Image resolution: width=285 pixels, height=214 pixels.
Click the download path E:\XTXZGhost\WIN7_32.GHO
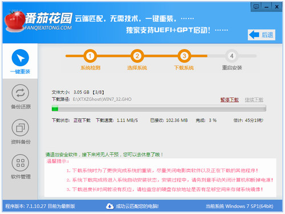point(102,99)
